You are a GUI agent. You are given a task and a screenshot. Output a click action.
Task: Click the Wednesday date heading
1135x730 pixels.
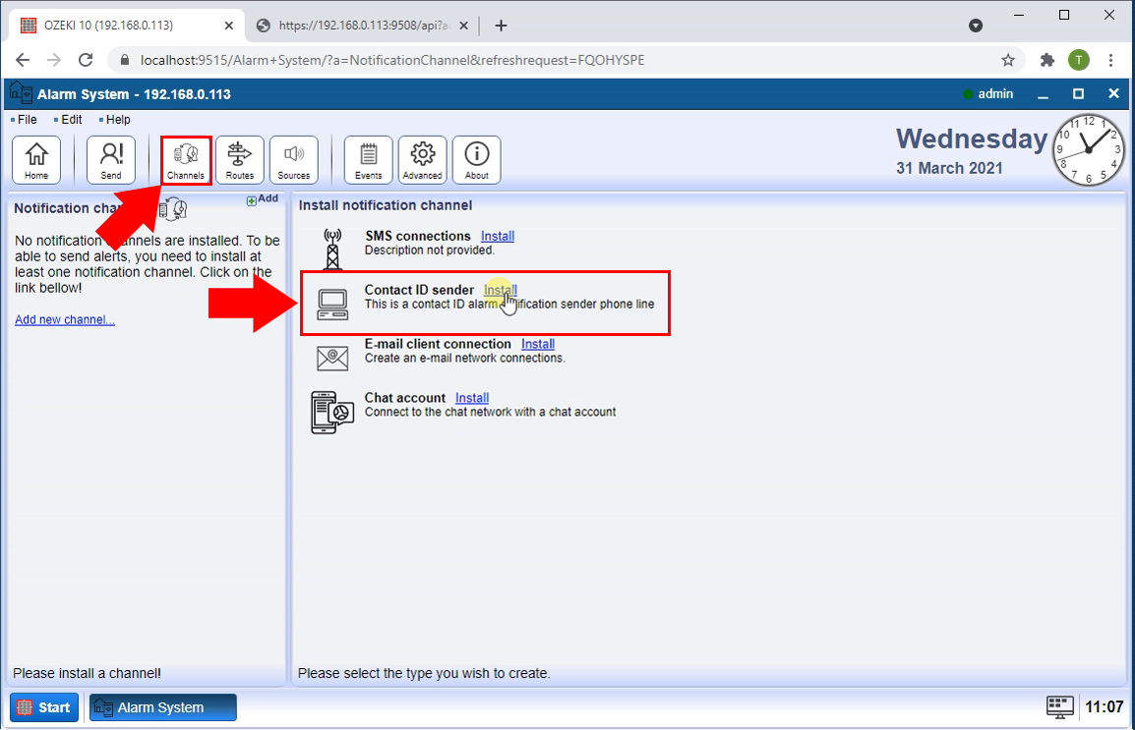[972, 139]
